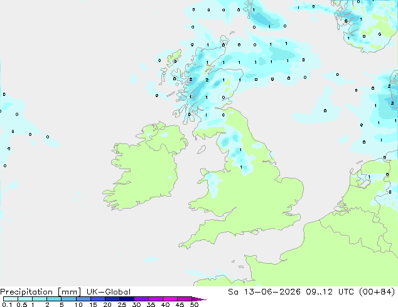Screen dimensions: 398x307
Task: Click the legend value '30'
Action: [136, 304]
